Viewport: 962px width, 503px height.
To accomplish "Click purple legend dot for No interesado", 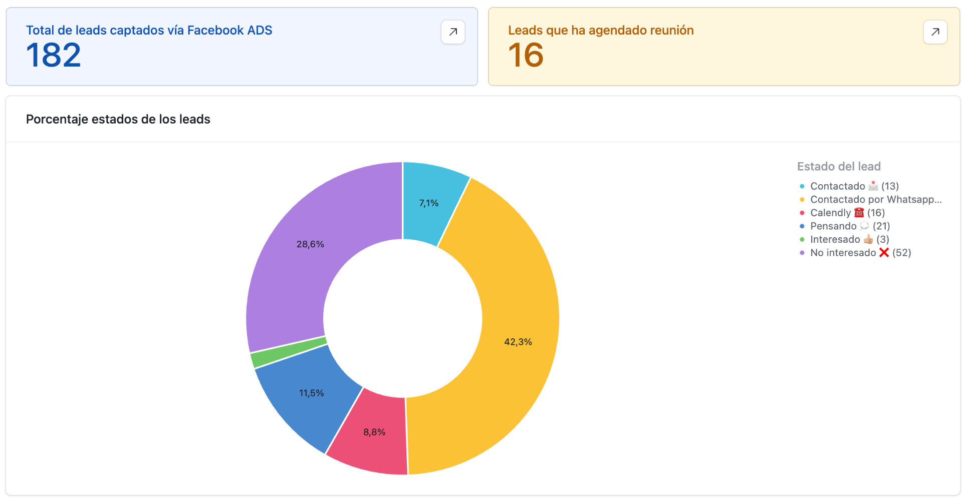I will click(802, 253).
